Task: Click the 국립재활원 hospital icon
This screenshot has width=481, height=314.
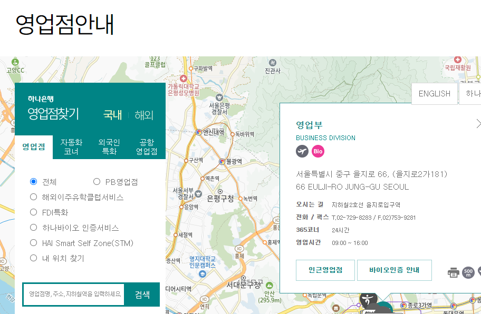Action: tap(458, 60)
